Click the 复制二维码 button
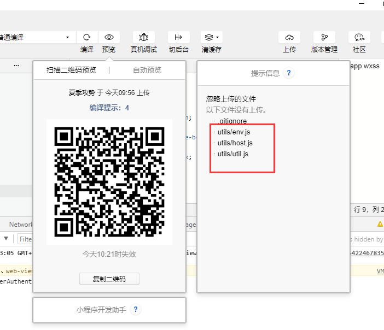The image size is (384, 330). pyautogui.click(x=109, y=279)
